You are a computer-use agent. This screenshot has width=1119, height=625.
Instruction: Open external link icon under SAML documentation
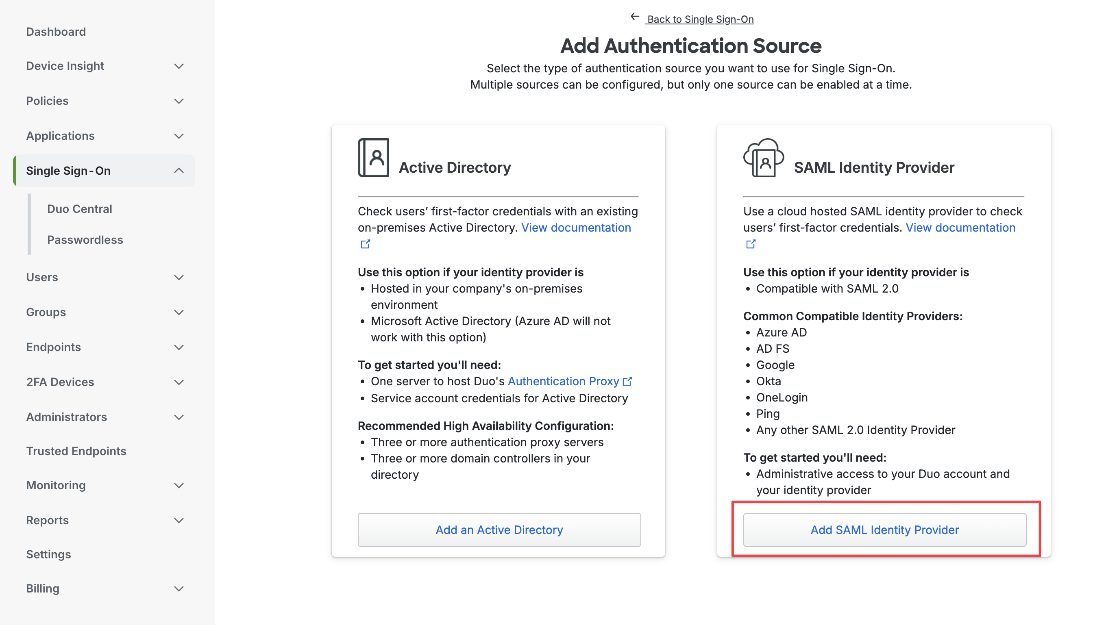click(751, 244)
